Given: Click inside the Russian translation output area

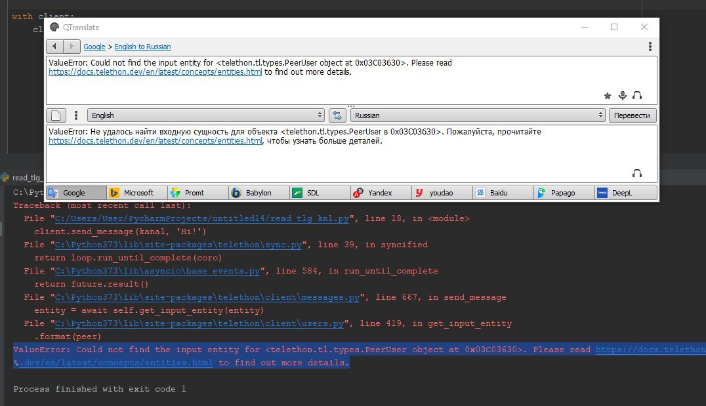Looking at the screenshot, I should click(x=351, y=153).
